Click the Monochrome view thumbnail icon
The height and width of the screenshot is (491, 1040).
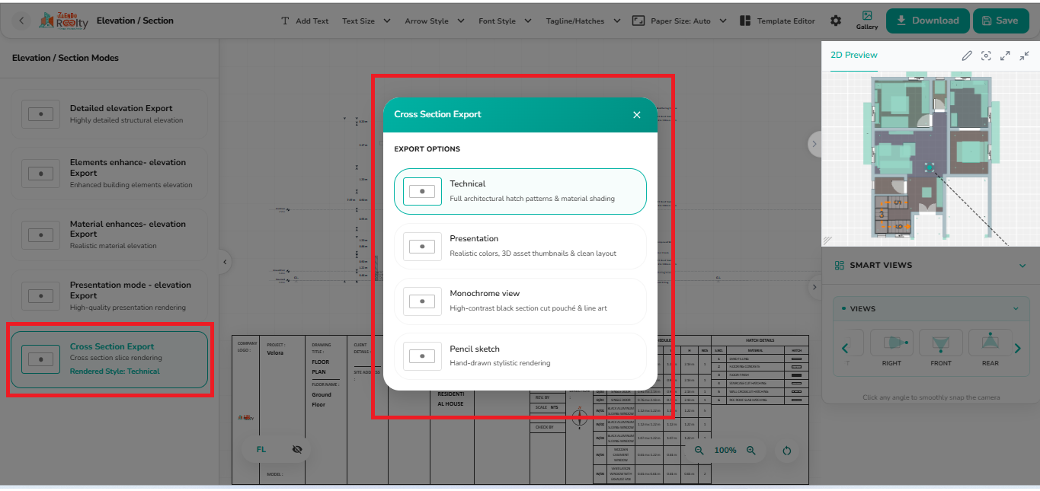(422, 301)
